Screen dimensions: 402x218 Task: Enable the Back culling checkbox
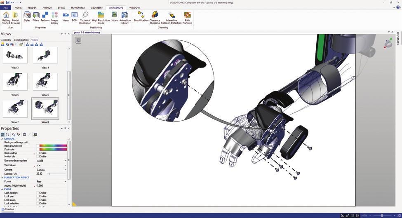tap(38, 153)
